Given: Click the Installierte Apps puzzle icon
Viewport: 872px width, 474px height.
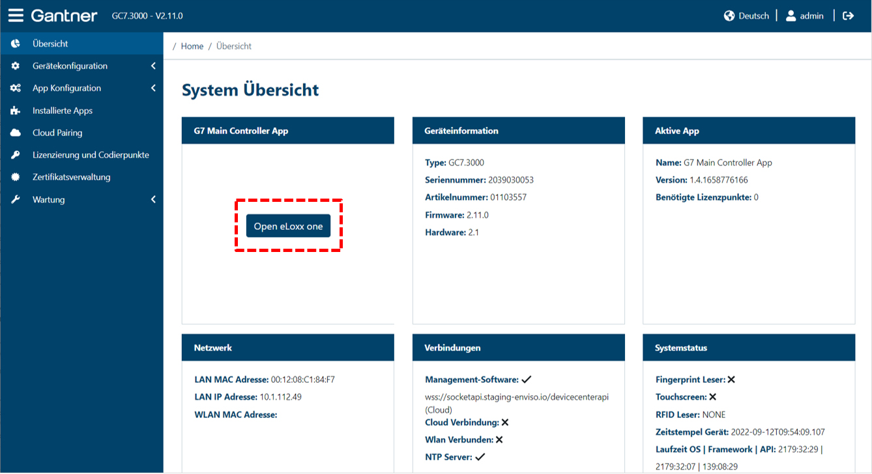Looking at the screenshot, I should pos(16,111).
